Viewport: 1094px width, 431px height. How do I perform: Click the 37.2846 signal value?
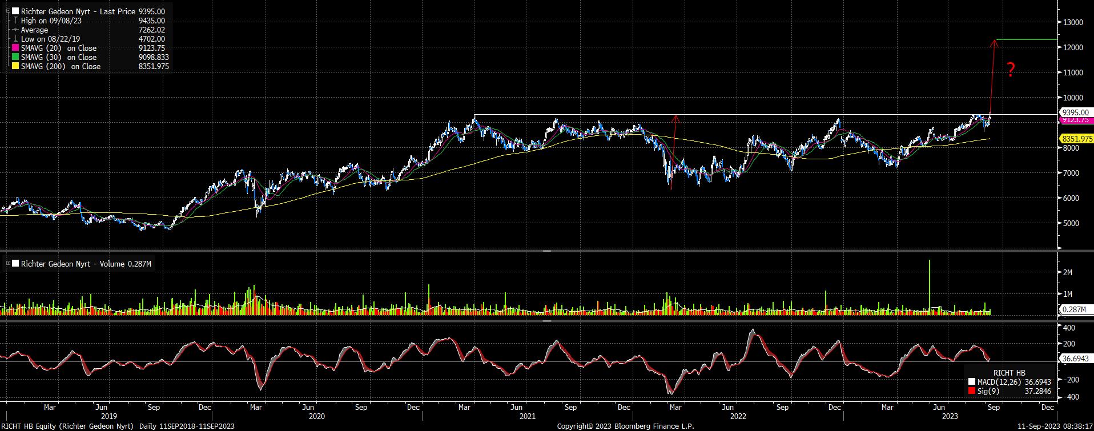pyautogui.click(x=1037, y=392)
